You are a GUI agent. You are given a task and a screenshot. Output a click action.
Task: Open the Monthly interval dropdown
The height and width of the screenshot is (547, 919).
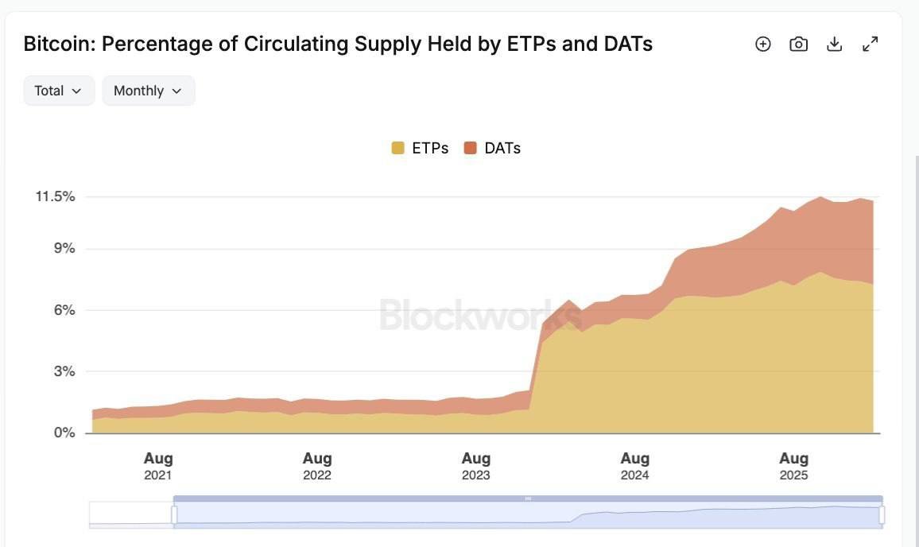(x=149, y=91)
